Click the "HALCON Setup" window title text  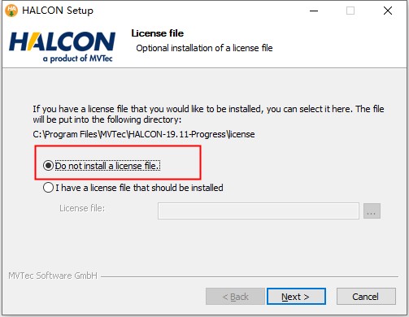(58, 11)
